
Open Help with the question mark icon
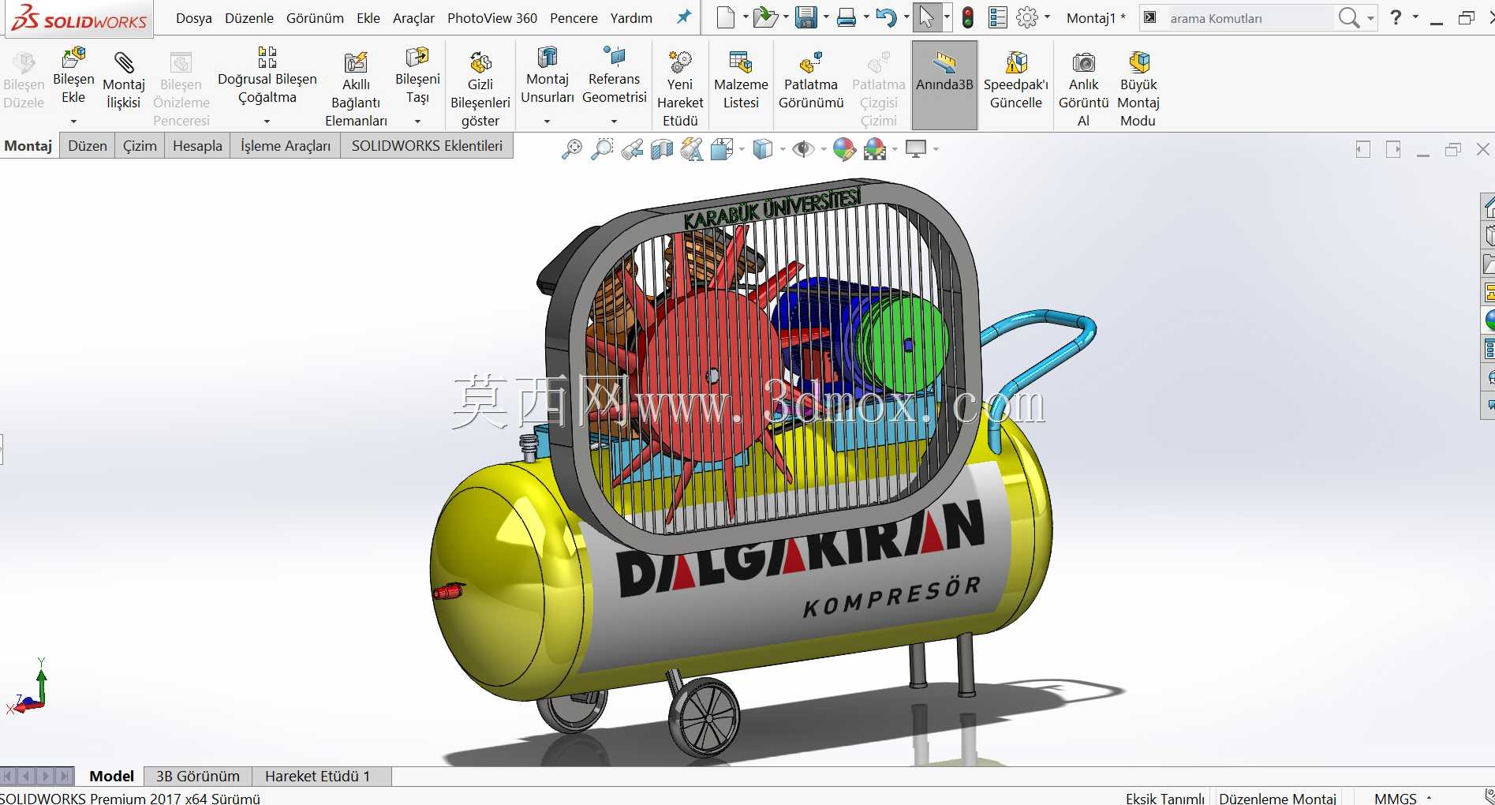(1396, 17)
